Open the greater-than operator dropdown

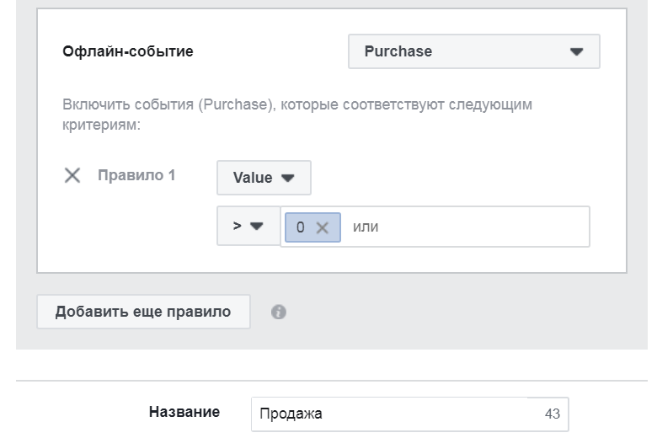coord(248,226)
